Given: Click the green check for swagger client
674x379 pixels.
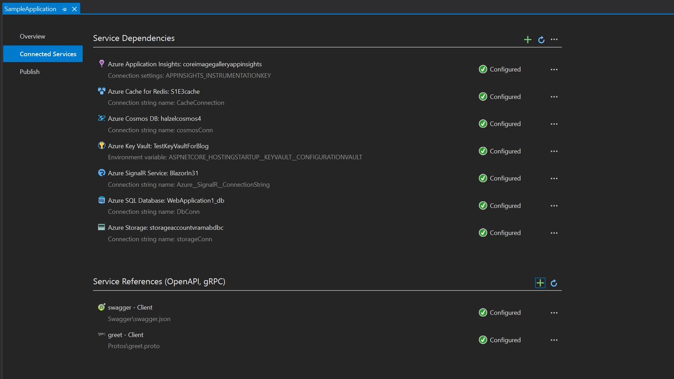Looking at the screenshot, I should click(x=483, y=312).
